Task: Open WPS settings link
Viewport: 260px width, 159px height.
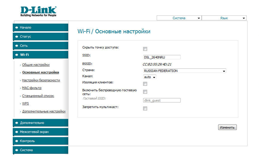Action: 26,103
